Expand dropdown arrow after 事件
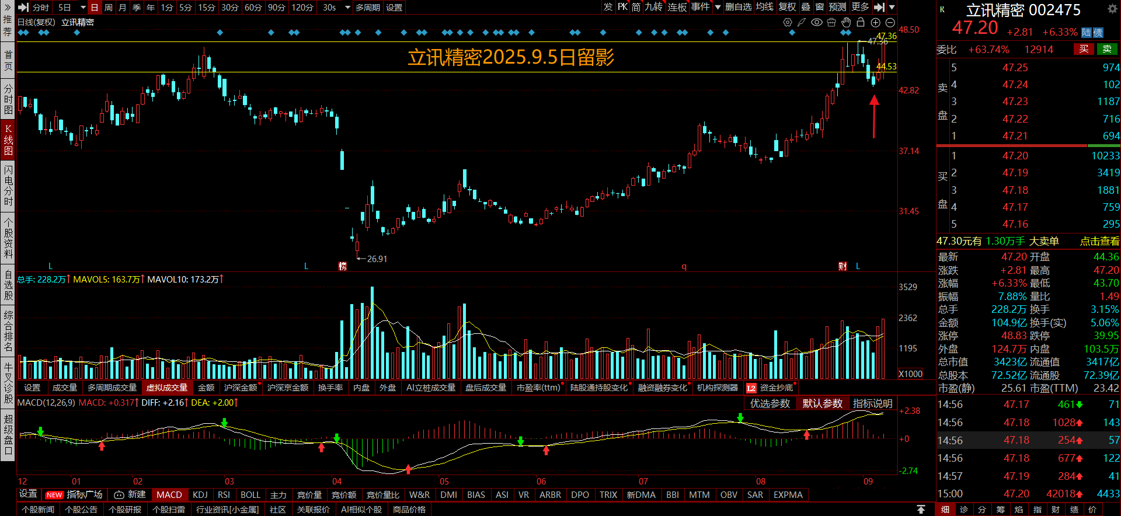1121x516 pixels. [718, 7]
